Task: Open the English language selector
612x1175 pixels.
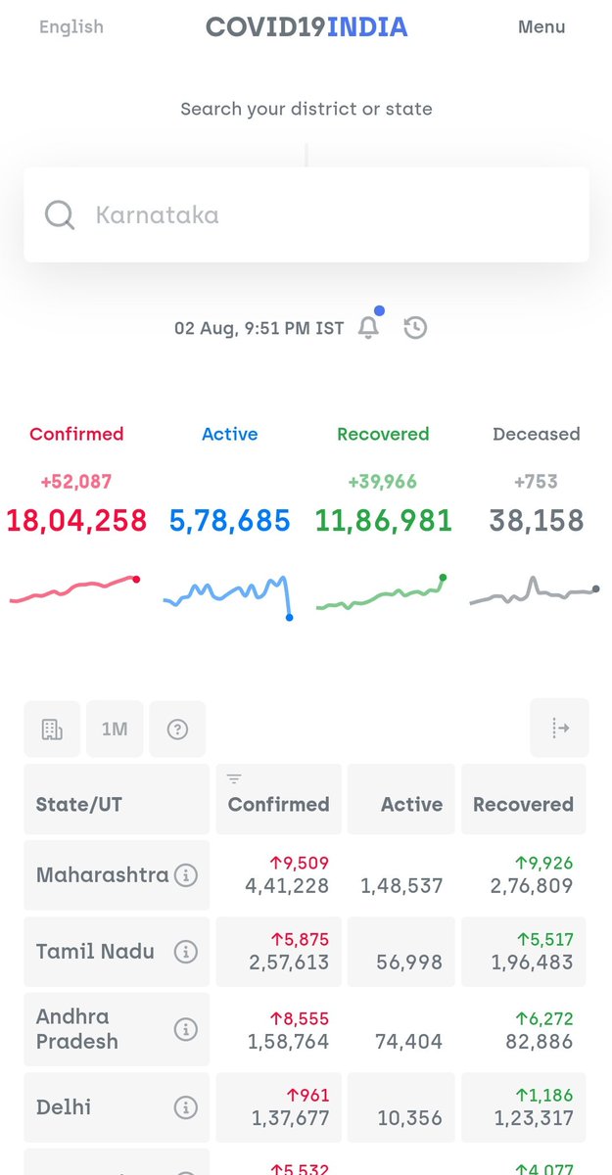Action: point(71,26)
